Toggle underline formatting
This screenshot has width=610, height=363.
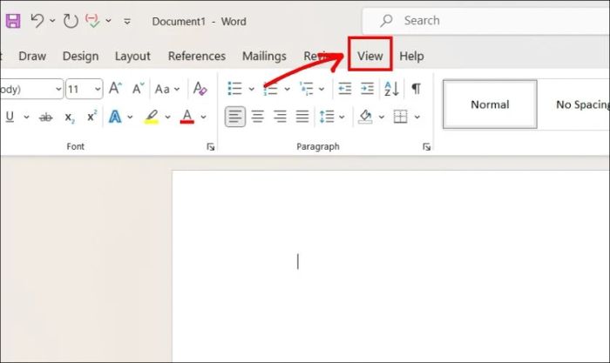[10, 117]
